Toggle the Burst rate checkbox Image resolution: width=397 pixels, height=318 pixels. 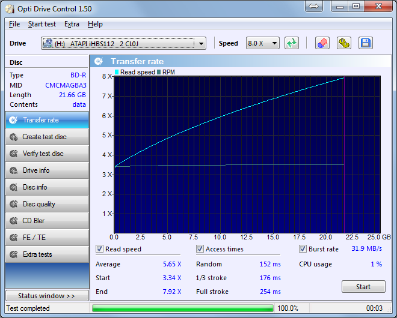[303, 249]
